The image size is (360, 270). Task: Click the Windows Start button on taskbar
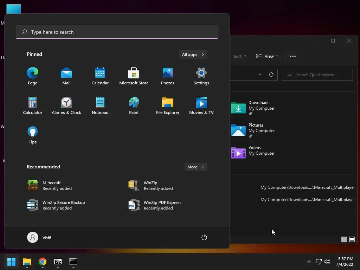click(11, 262)
